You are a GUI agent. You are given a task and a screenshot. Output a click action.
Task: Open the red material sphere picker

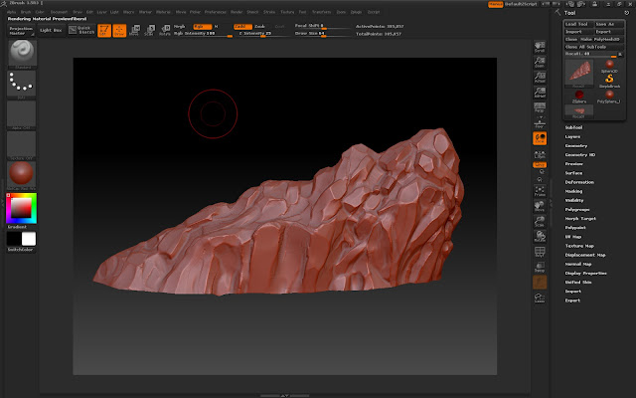(x=21, y=174)
